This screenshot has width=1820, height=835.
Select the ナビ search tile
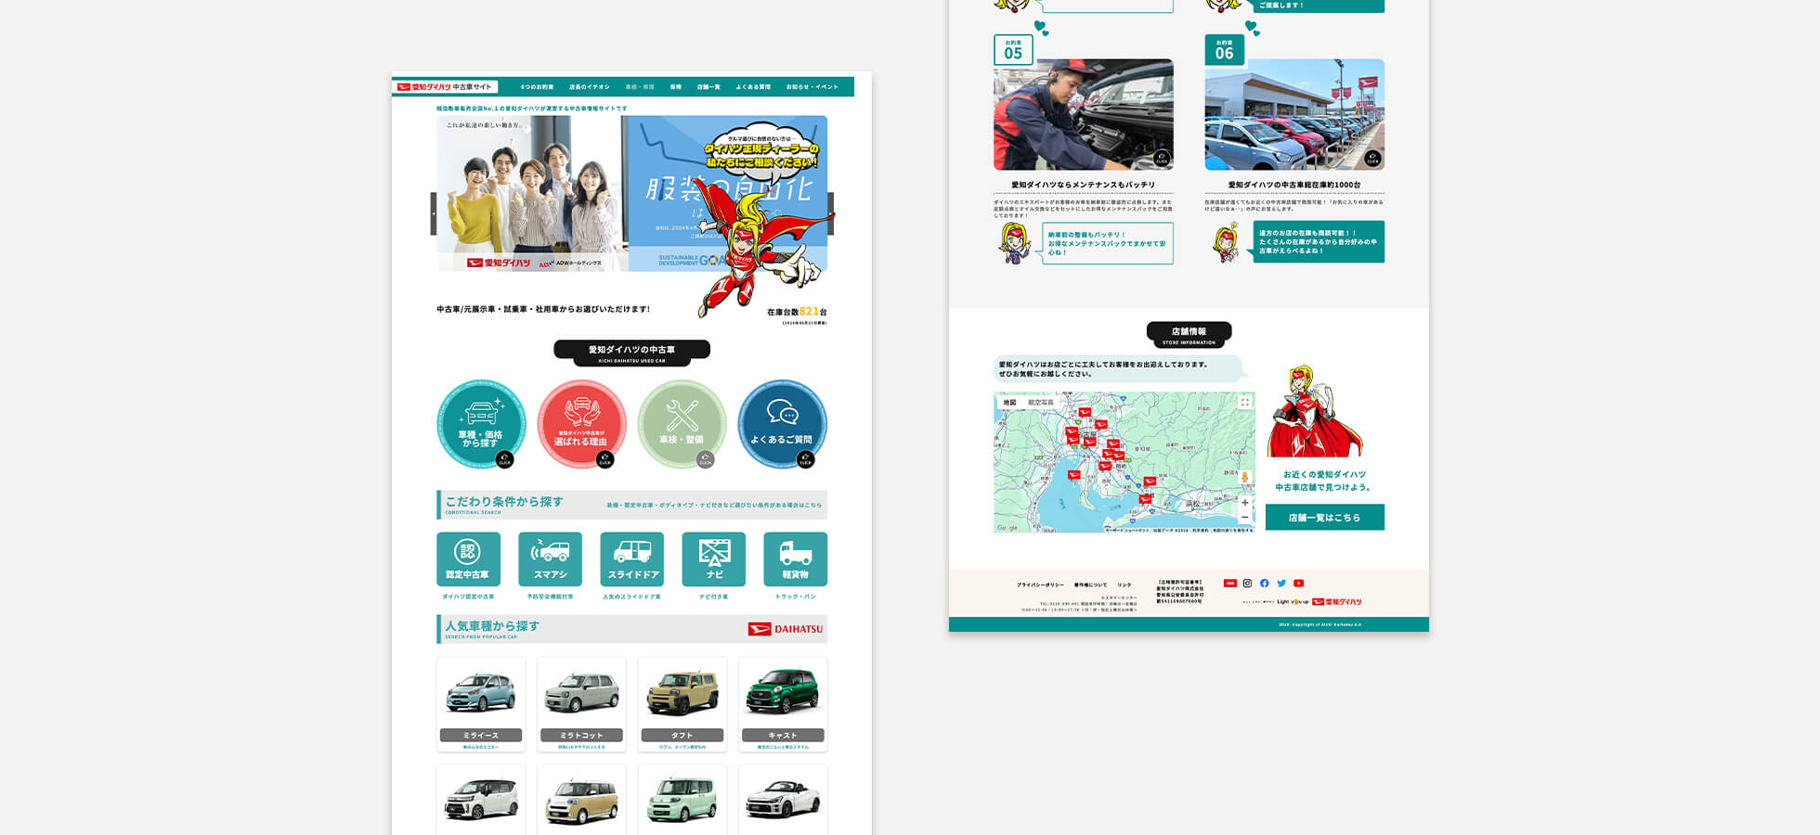(713, 559)
